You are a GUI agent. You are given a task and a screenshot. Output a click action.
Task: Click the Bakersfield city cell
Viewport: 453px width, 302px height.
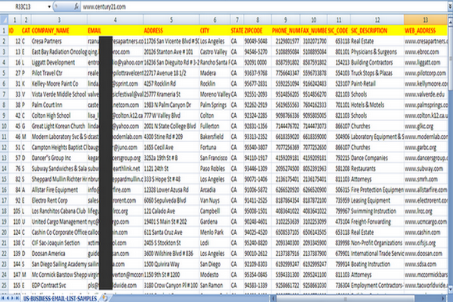215,137
